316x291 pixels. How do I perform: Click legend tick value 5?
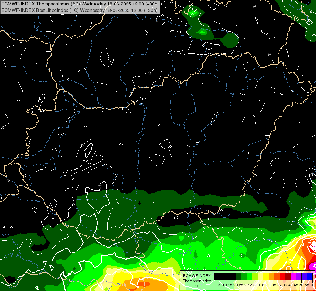219,285
